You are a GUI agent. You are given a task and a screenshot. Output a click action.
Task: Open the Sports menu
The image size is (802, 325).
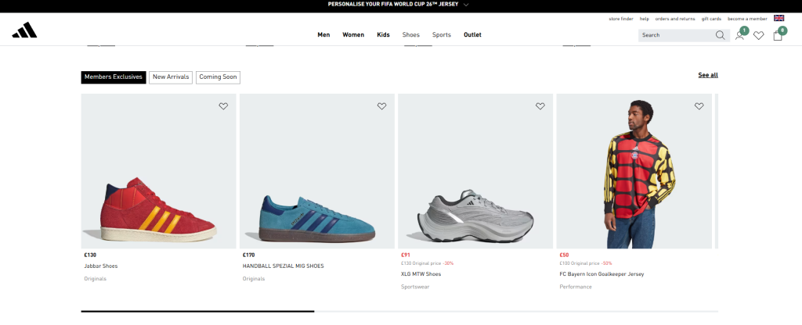click(x=442, y=34)
